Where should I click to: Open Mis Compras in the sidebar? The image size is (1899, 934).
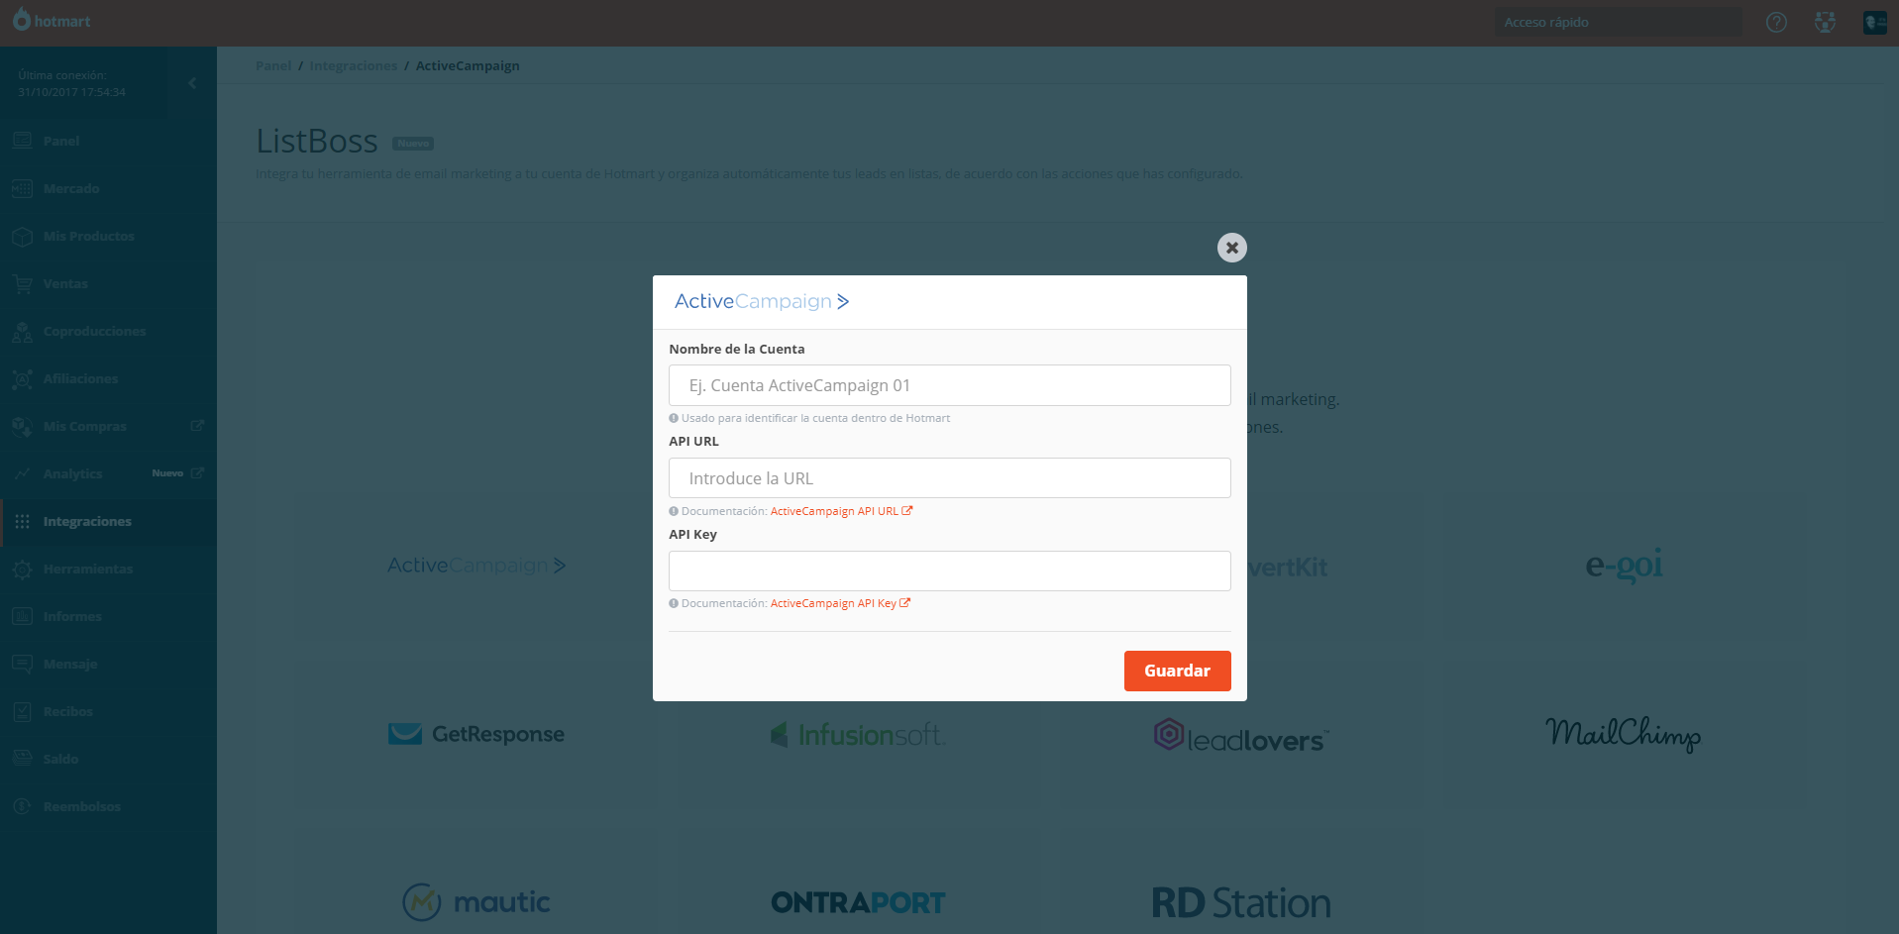(x=108, y=426)
